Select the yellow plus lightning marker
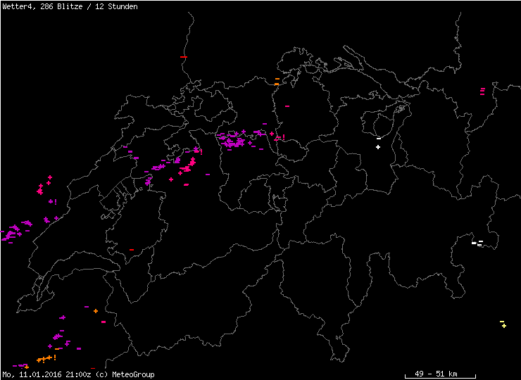This screenshot has height=380, width=521. pos(504,326)
